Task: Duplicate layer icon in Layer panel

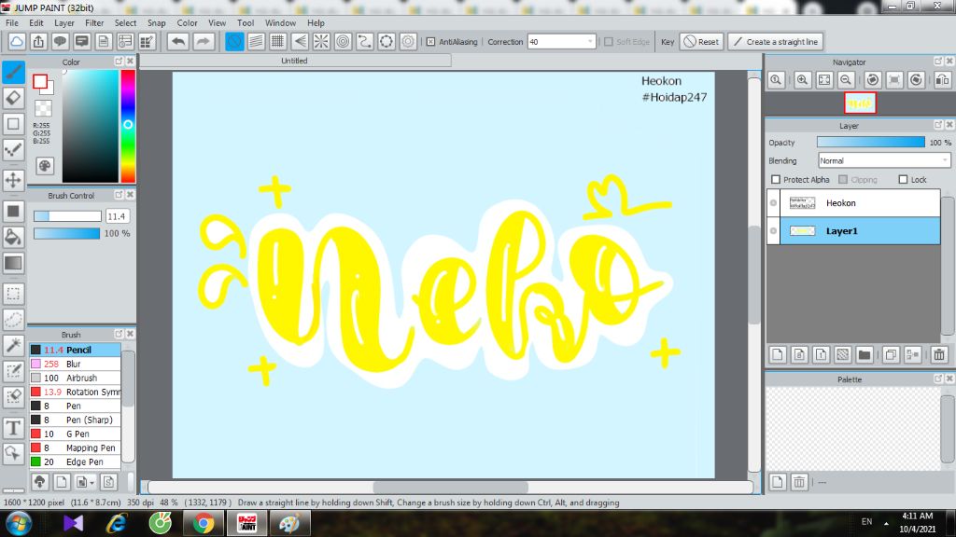Action: coord(891,354)
